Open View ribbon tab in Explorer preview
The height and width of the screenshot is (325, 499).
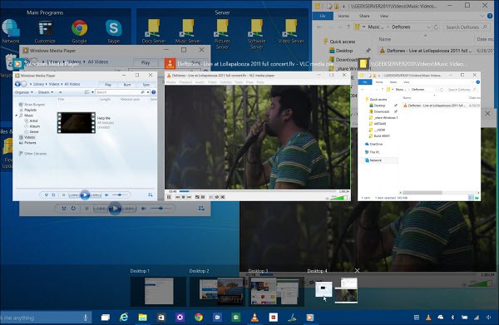tap(407, 82)
